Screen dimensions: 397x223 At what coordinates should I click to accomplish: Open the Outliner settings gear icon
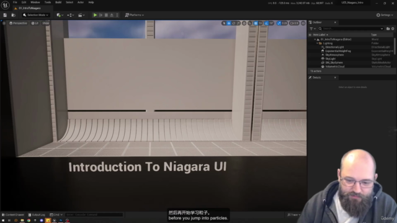(393, 28)
